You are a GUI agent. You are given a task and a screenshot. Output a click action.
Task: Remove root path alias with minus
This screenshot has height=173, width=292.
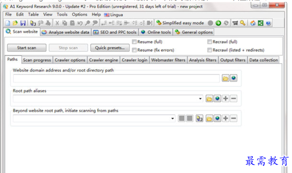pyautogui.click(x=233, y=98)
